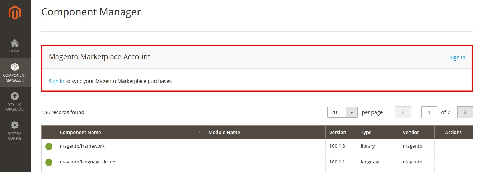The width and height of the screenshot is (483, 172).
Task: Sort by Type column header
Action: (x=366, y=133)
